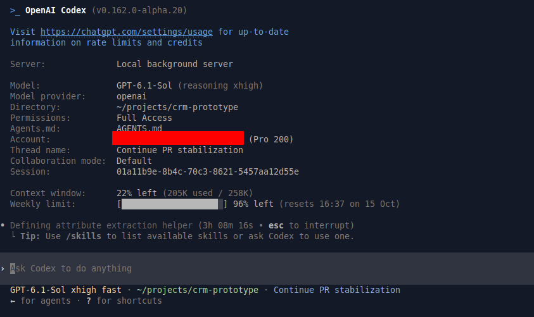Click the model name GPT-6.1-Sol

pyautogui.click(x=144, y=85)
